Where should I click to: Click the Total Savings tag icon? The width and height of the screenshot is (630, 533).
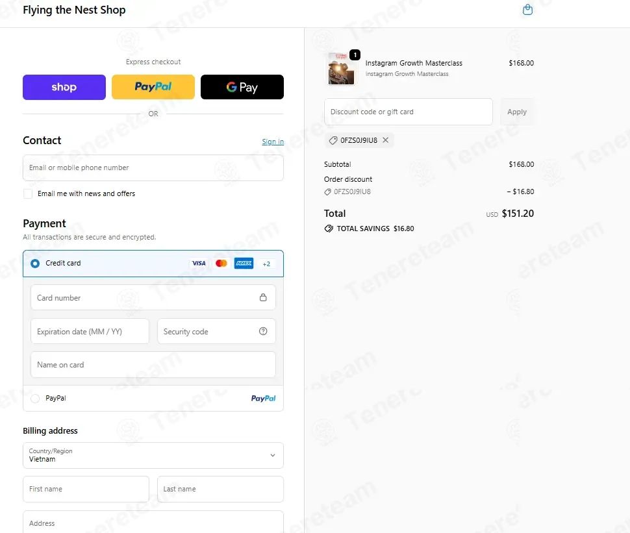point(329,229)
